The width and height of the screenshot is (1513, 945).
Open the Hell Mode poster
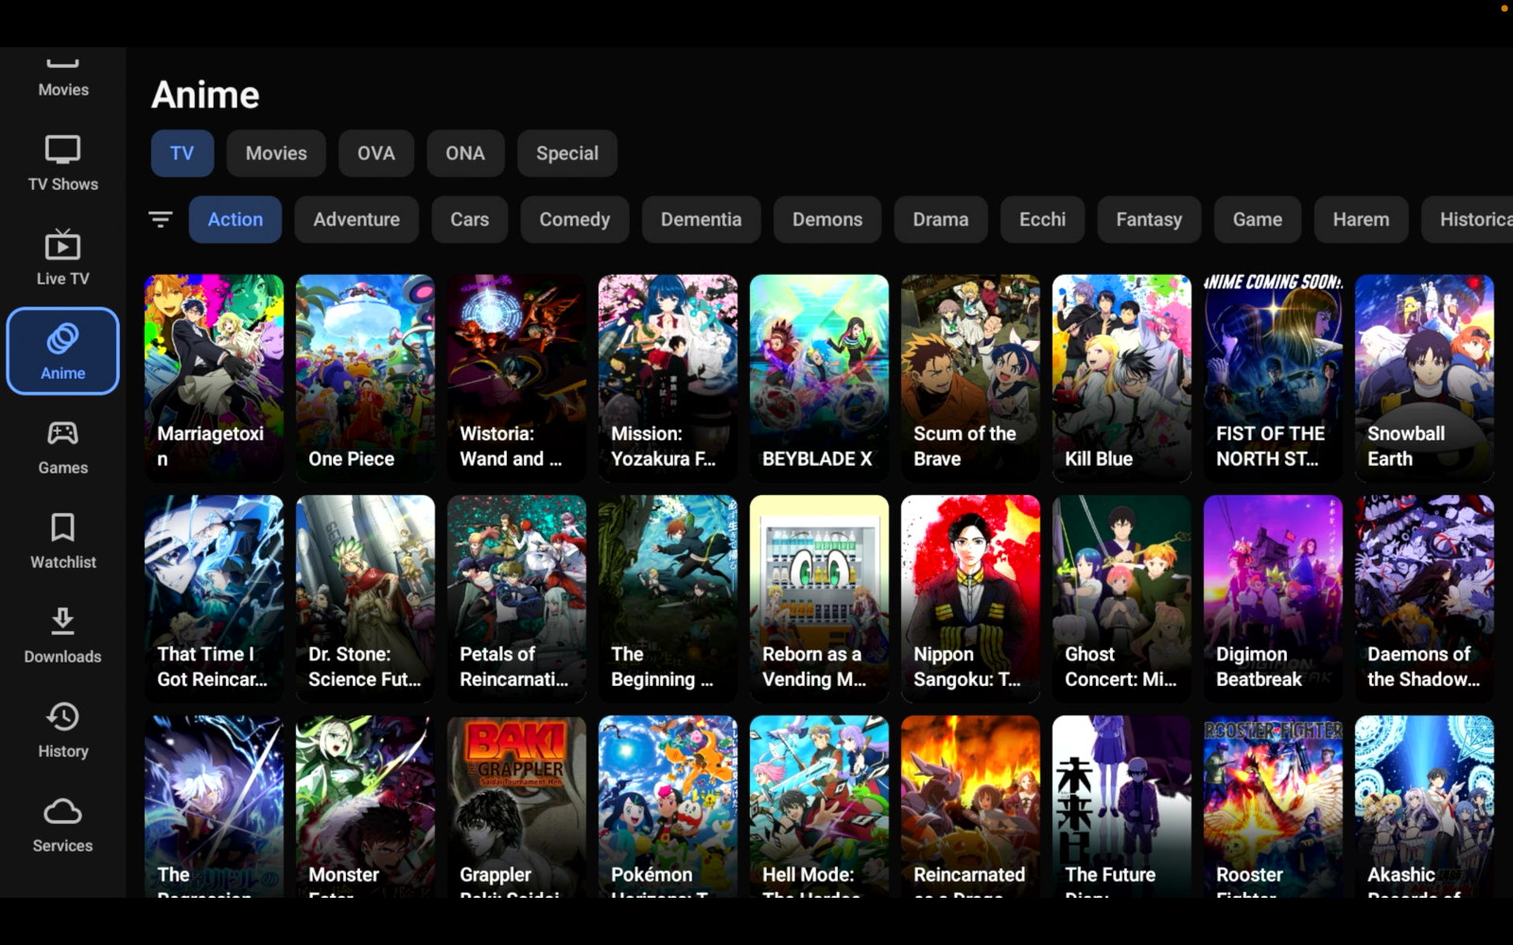pos(820,806)
